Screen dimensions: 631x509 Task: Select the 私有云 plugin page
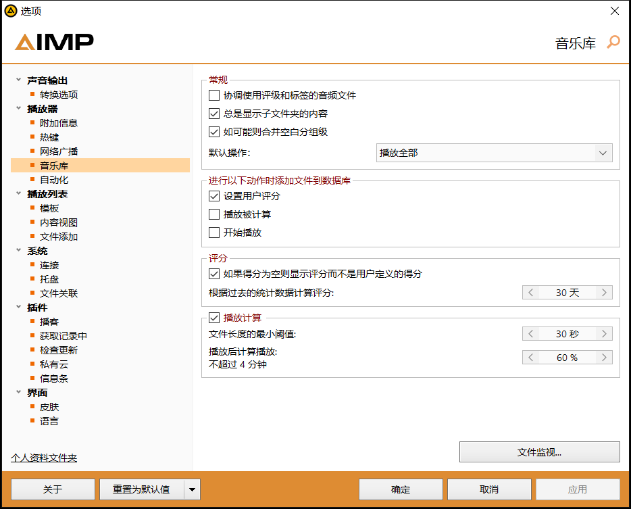point(54,364)
